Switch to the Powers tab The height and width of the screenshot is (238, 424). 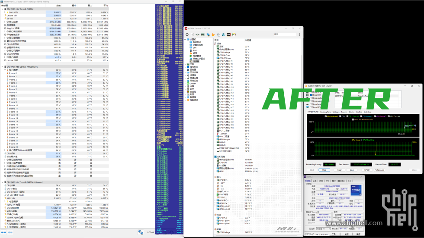(344, 112)
